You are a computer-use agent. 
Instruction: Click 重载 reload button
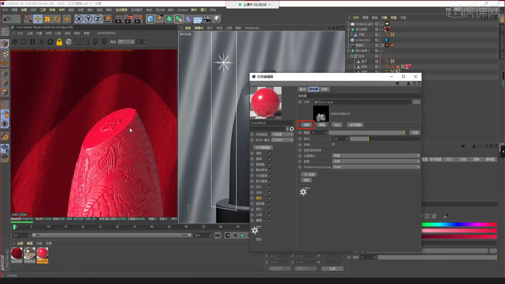306,125
